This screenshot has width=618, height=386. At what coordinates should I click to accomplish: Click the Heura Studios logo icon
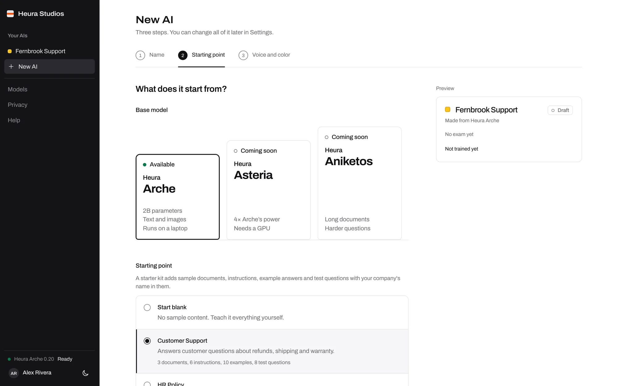[x=11, y=14]
